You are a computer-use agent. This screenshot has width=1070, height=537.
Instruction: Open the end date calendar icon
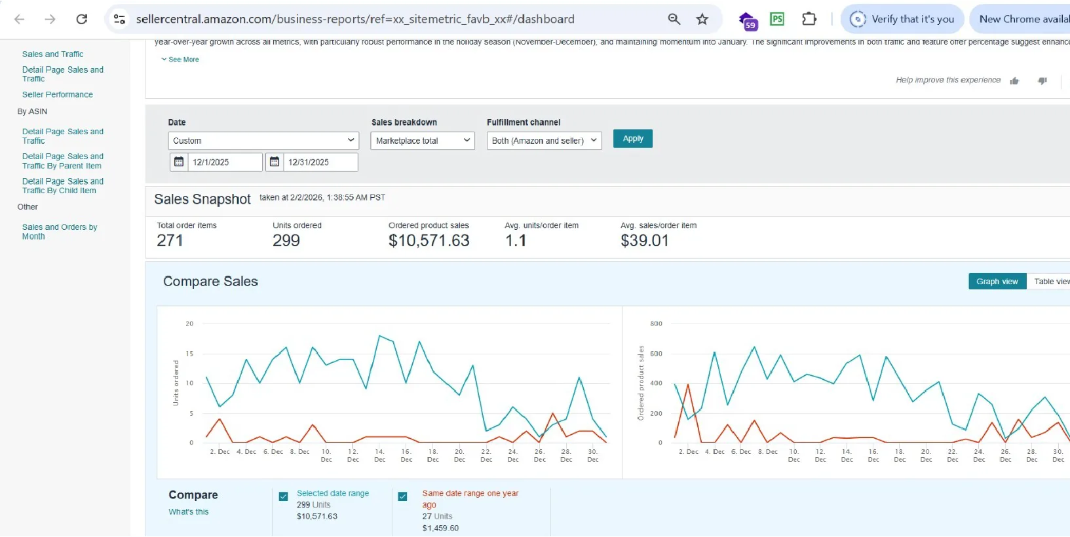point(275,162)
